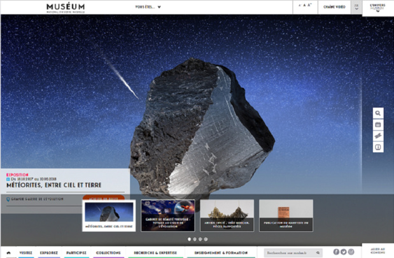Open the FR language selector
The image size is (394, 258).
point(356,7)
